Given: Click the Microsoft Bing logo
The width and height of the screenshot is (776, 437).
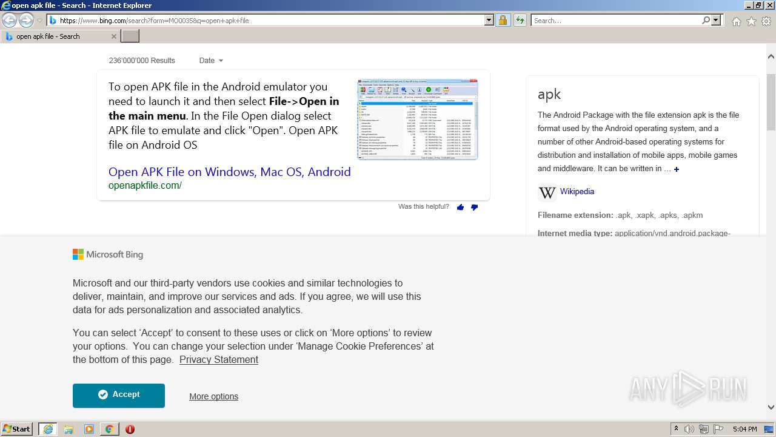Looking at the screenshot, I should tap(108, 254).
